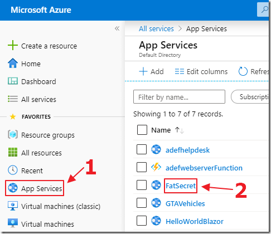Click the Refresh circular arrow icon

pyautogui.click(x=243, y=71)
